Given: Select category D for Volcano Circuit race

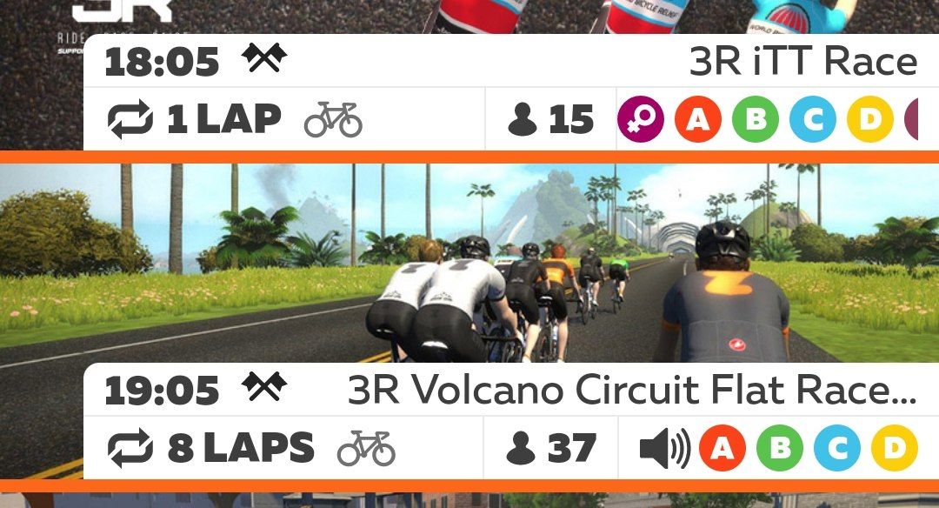Looking at the screenshot, I should (x=895, y=447).
